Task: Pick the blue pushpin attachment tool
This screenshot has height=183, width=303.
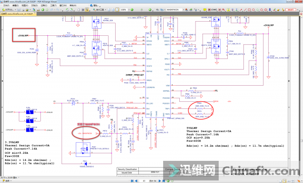Action: [270, 10]
